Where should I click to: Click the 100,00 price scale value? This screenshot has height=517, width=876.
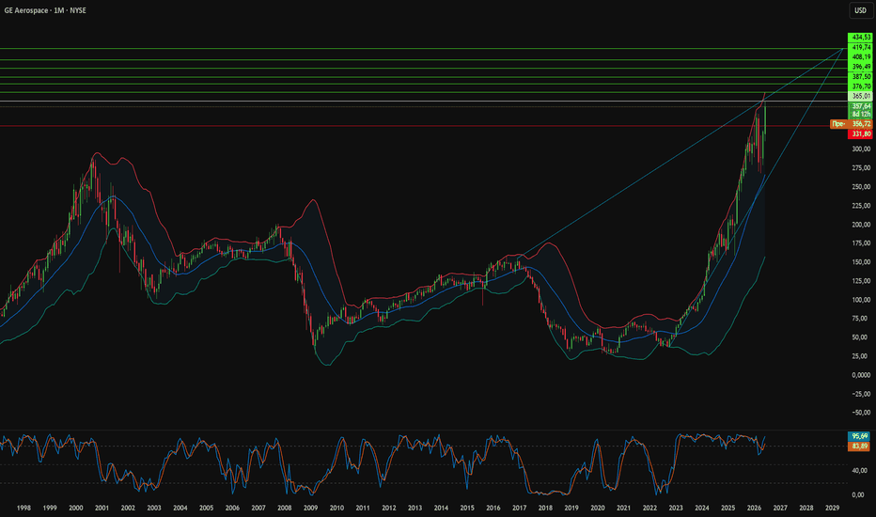(x=861, y=300)
